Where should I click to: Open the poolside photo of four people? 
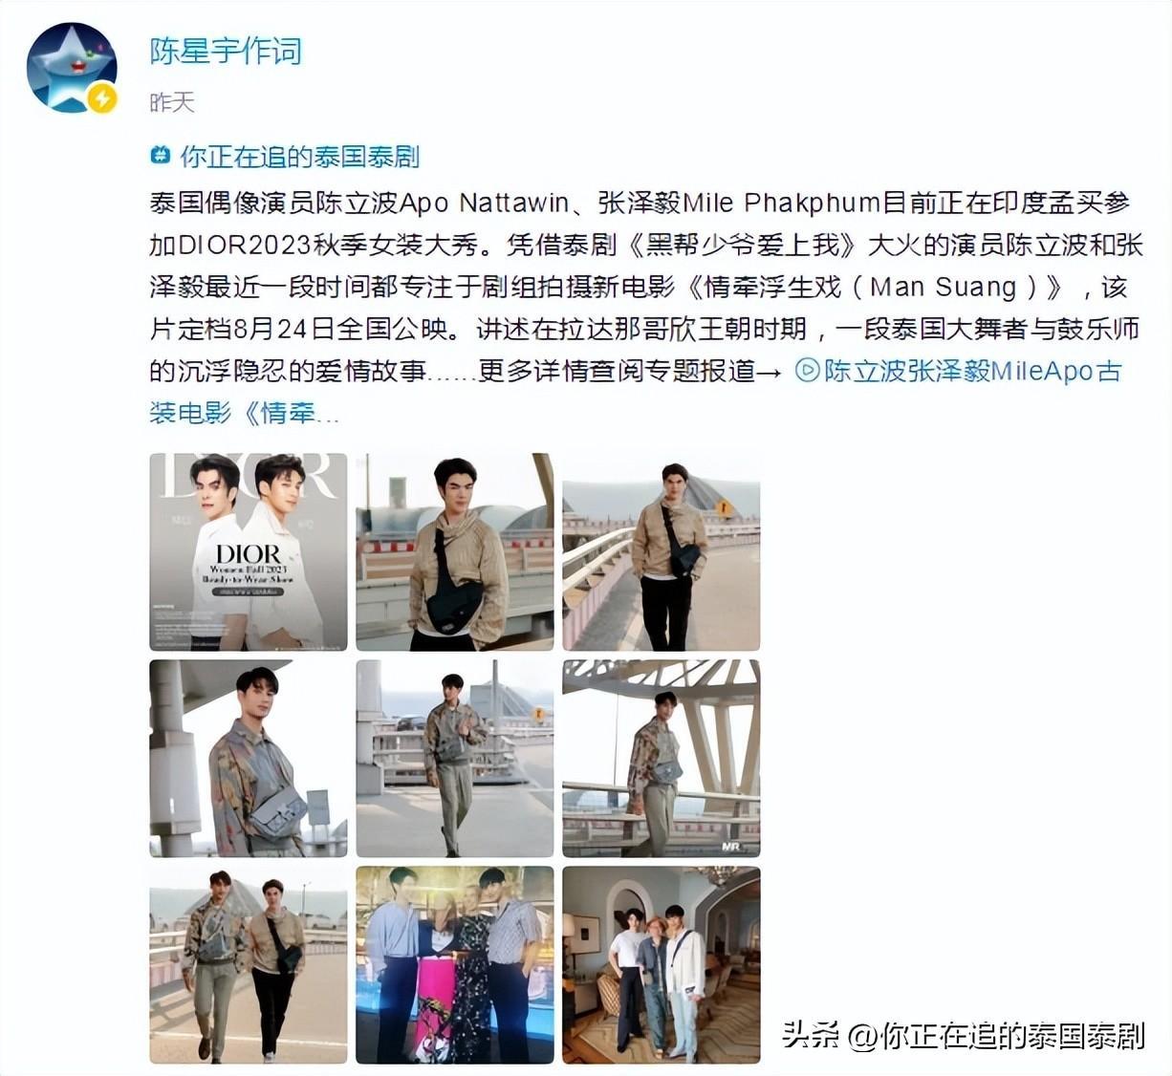455,965
